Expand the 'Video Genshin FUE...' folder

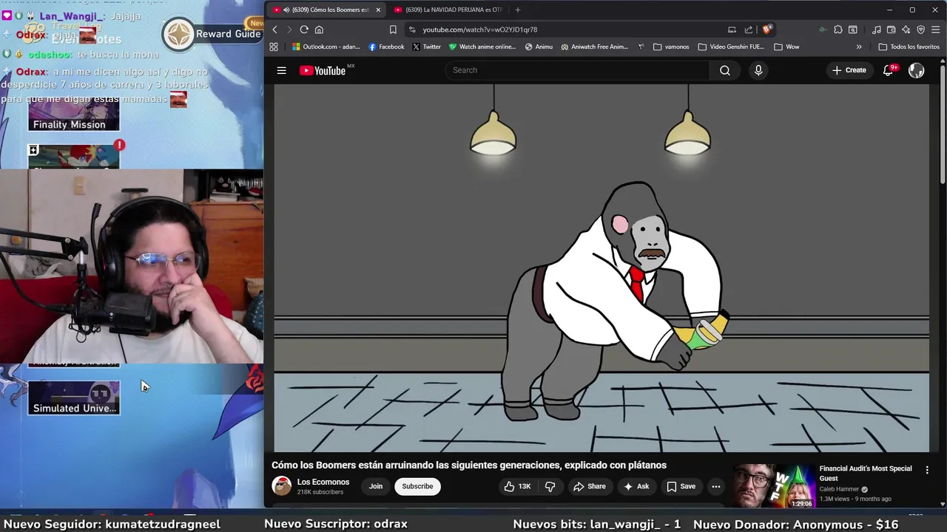[x=731, y=47]
